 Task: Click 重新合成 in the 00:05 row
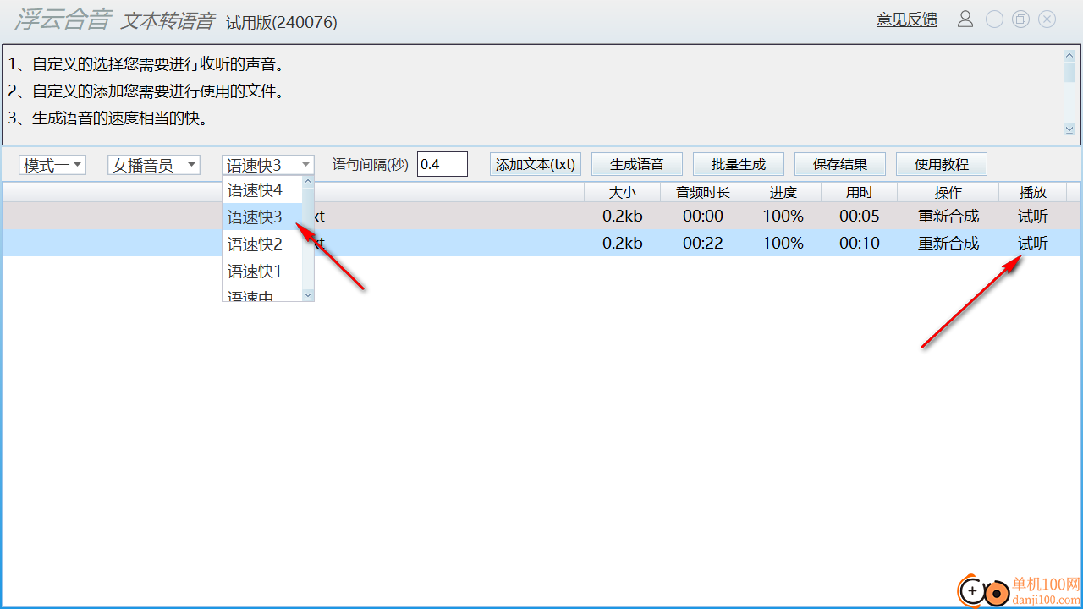click(x=948, y=217)
